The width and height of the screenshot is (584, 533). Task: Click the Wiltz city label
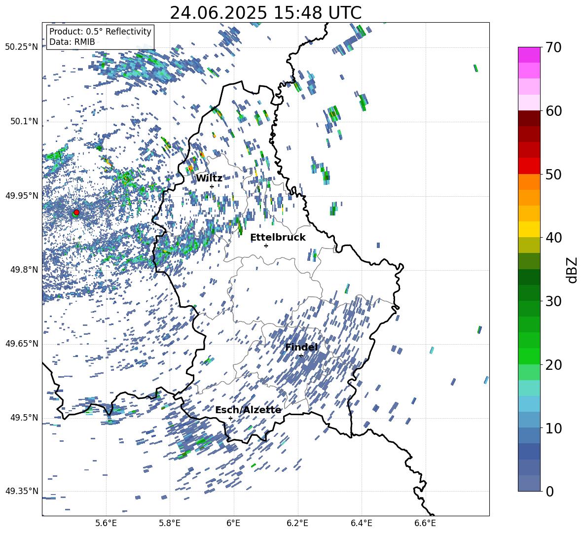(209, 178)
